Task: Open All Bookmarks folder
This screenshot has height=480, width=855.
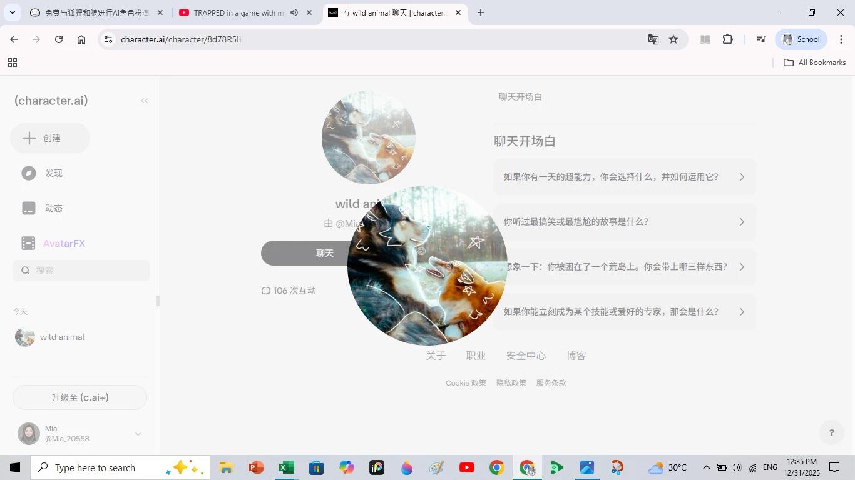Action: (814, 62)
